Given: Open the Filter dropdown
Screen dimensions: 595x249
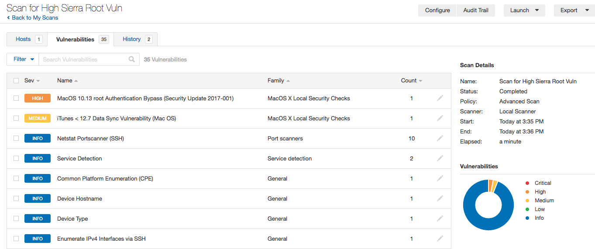Looking at the screenshot, I should click(23, 59).
